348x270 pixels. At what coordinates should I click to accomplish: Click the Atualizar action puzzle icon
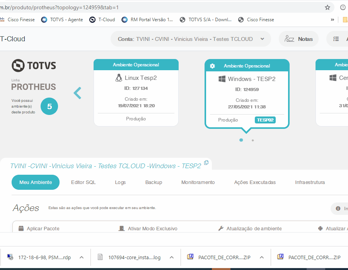tap(320, 228)
